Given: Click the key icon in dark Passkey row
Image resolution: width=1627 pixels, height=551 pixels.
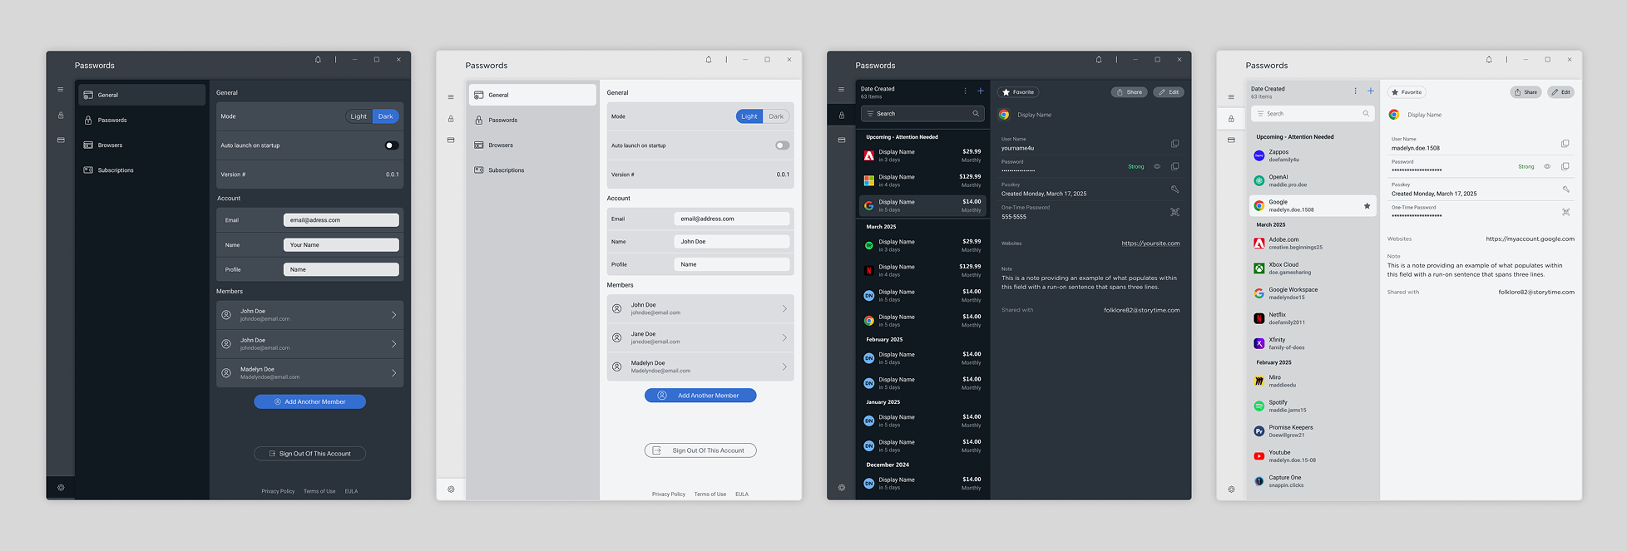Looking at the screenshot, I should click(x=1175, y=189).
